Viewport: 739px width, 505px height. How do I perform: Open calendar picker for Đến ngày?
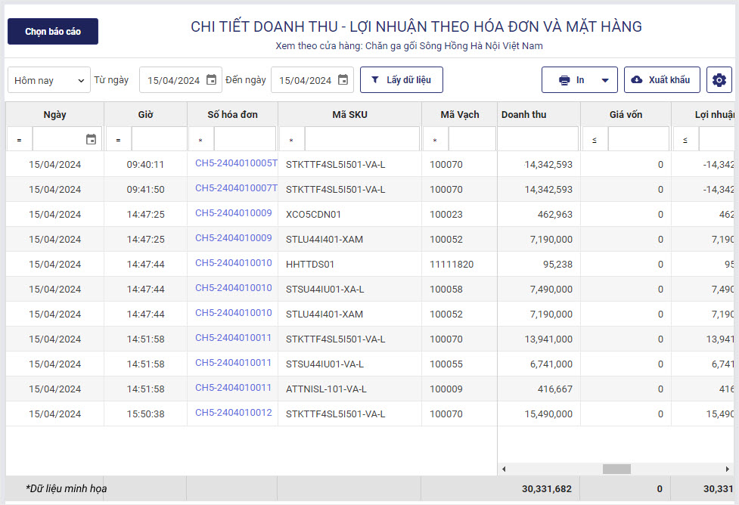pos(343,80)
